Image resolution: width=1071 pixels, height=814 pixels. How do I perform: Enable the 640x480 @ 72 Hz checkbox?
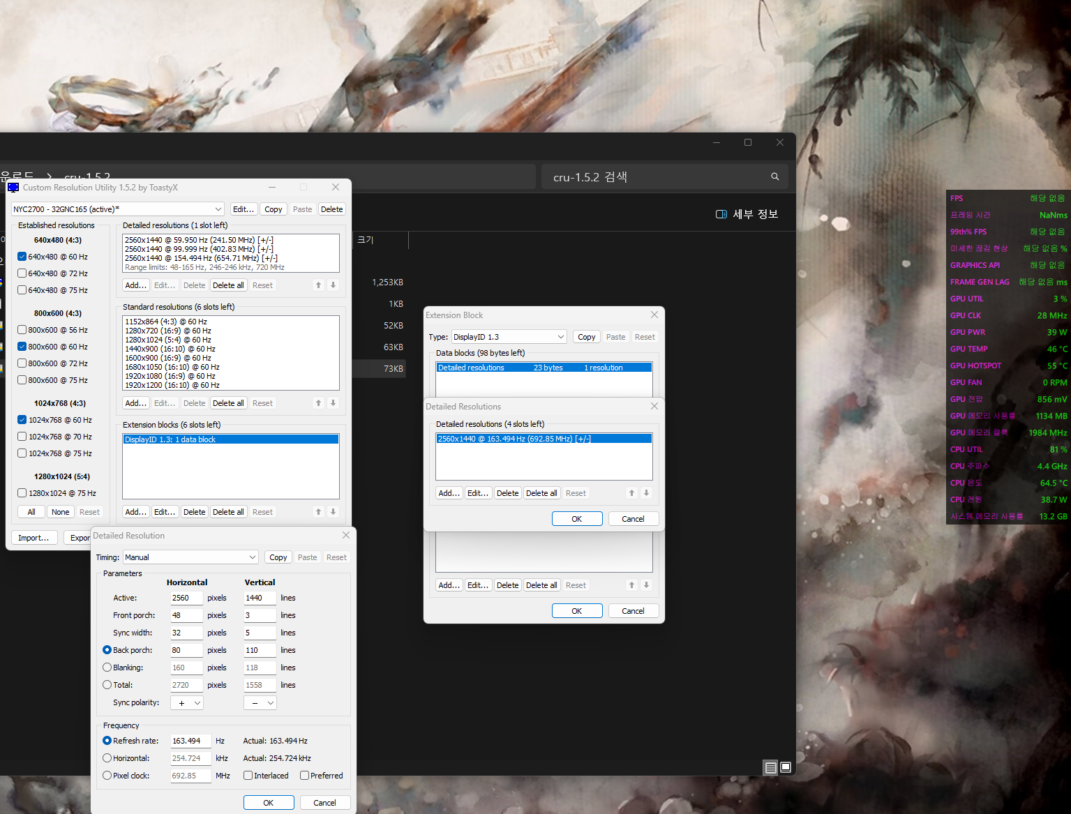tap(22, 273)
